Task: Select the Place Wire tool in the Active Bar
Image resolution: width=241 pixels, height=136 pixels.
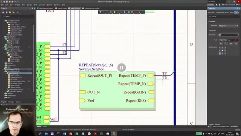Action: pyautogui.click(x=118, y=12)
